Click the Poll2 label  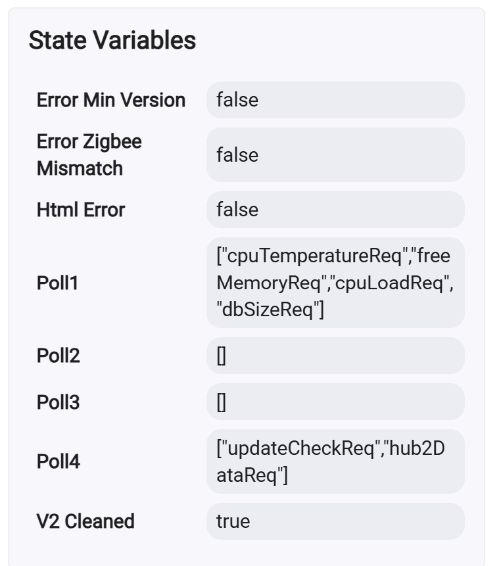[59, 356]
